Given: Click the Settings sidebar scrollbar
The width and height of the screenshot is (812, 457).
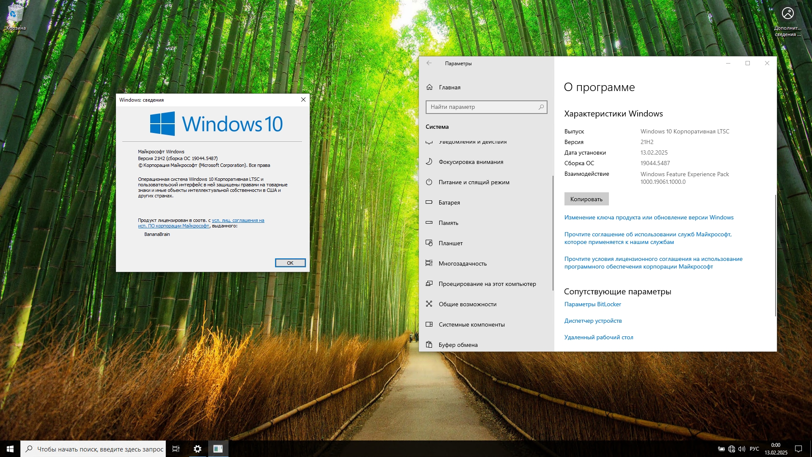Looking at the screenshot, I should (553, 233).
